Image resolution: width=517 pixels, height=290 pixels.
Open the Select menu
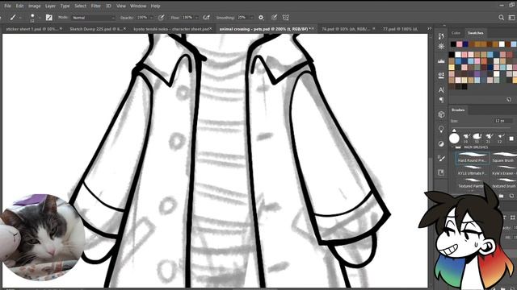click(x=80, y=6)
